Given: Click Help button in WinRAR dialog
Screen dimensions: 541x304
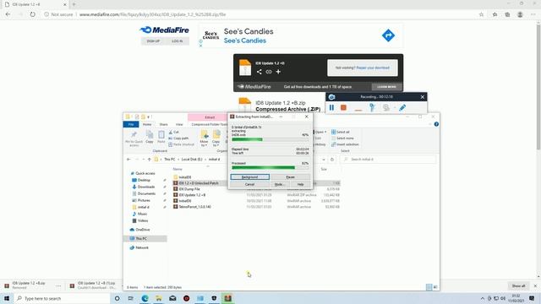Looking at the screenshot, I should pyautogui.click(x=301, y=184).
